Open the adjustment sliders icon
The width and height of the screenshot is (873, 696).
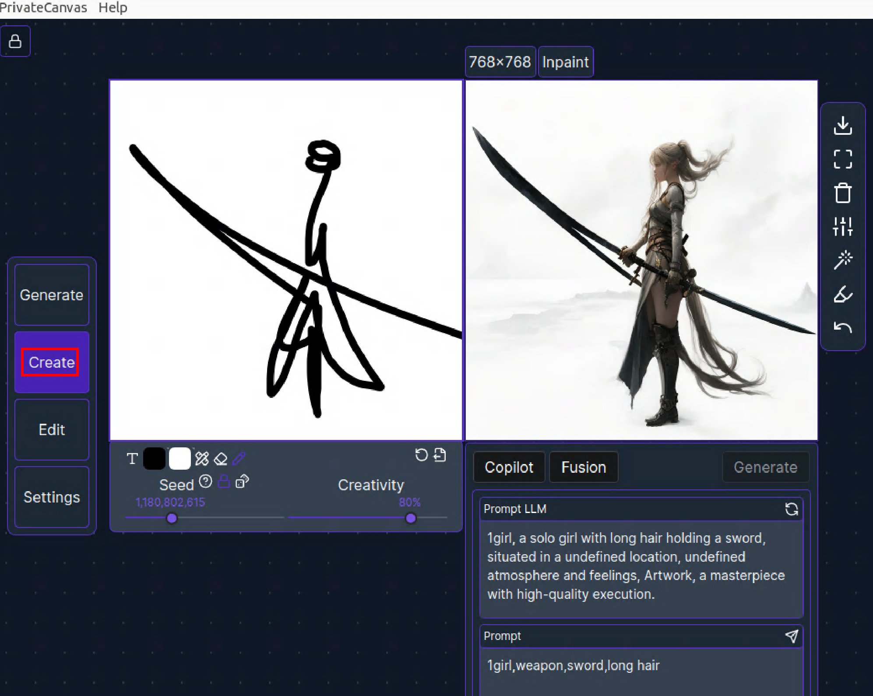(x=842, y=226)
